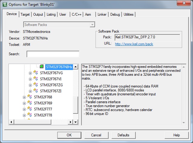Expand the STM32F767ZI tree node
This screenshot has height=143, width=193.
(30, 91)
